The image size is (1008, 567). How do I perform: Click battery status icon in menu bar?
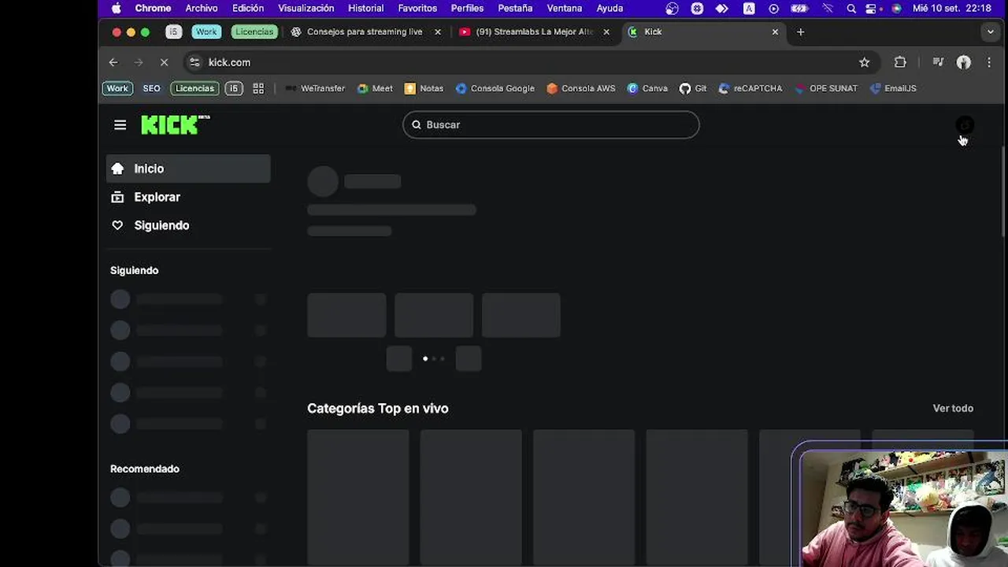point(799,8)
